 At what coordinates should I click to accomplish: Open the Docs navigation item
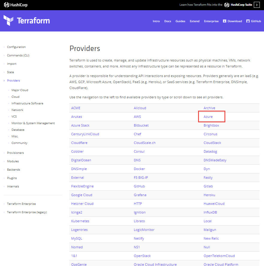pos(168,21)
